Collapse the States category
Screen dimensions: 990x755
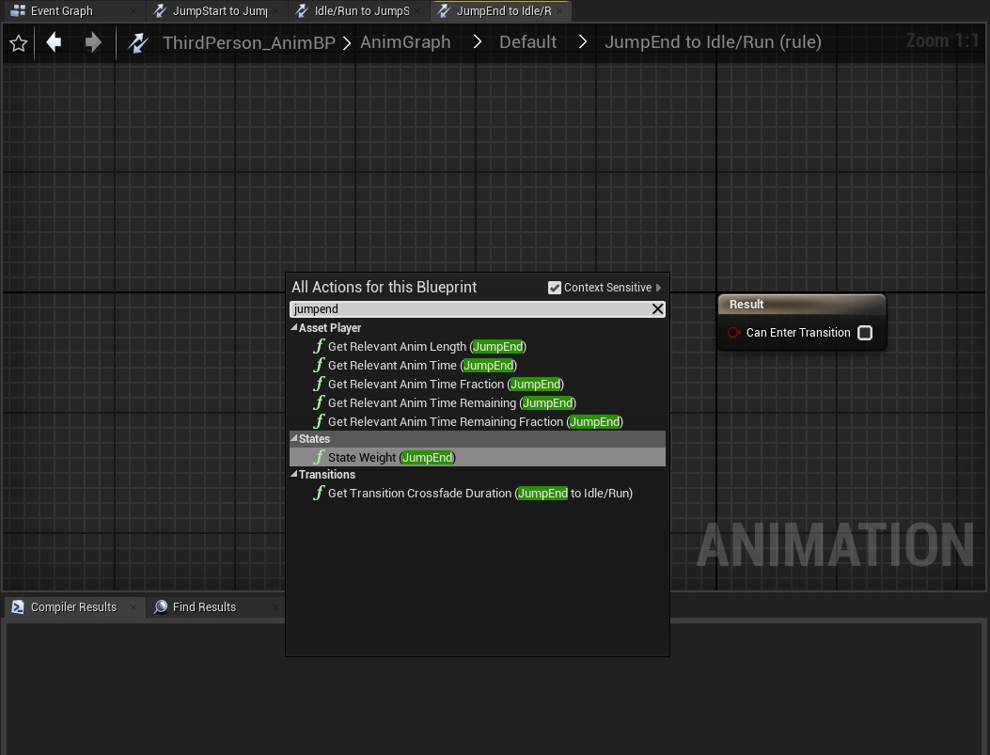click(294, 439)
